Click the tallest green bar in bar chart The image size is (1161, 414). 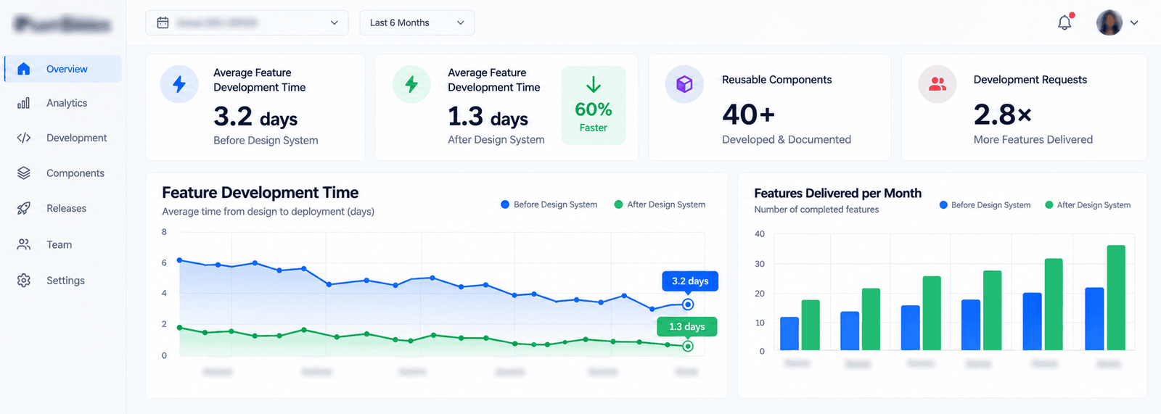(1116, 297)
